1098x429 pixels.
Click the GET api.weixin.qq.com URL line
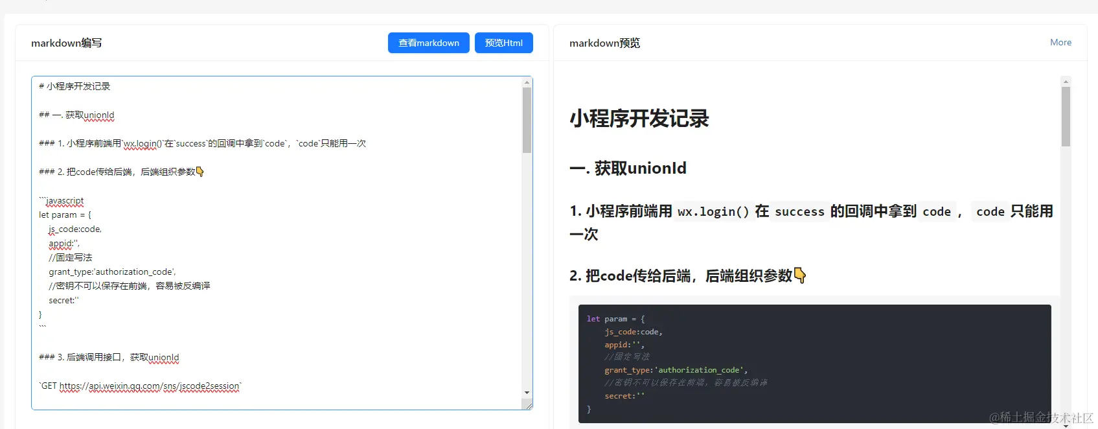point(140,386)
